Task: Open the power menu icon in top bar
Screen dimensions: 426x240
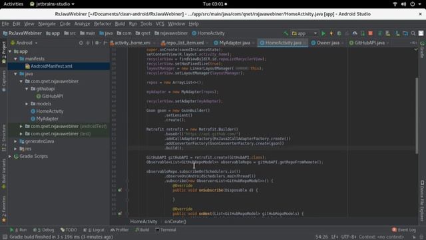Action: pos(413,4)
